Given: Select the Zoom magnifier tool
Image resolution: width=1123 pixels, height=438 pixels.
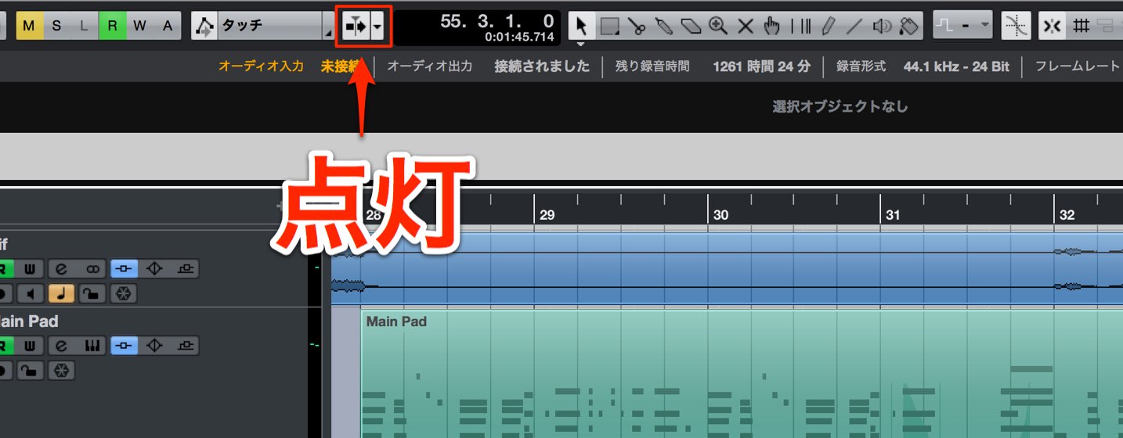Looking at the screenshot, I should point(718,26).
